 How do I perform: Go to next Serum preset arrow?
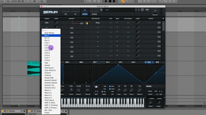(x=139, y=10)
